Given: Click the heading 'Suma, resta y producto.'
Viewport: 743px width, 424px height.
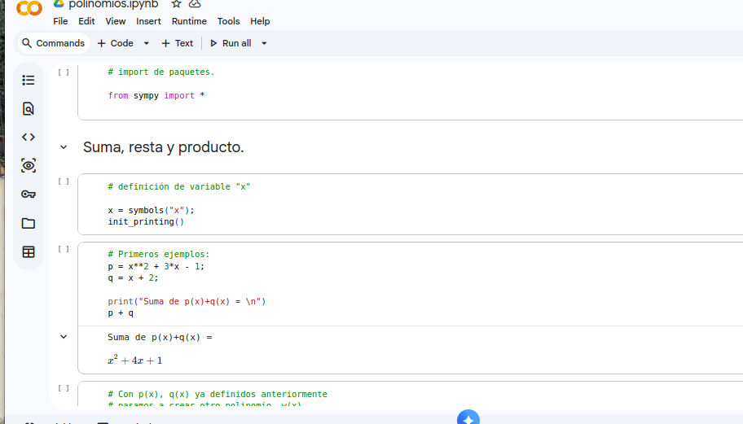Looking at the screenshot, I should tap(164, 147).
